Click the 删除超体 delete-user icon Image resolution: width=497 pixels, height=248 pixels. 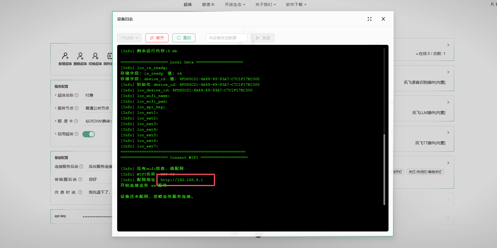[x=80, y=56]
